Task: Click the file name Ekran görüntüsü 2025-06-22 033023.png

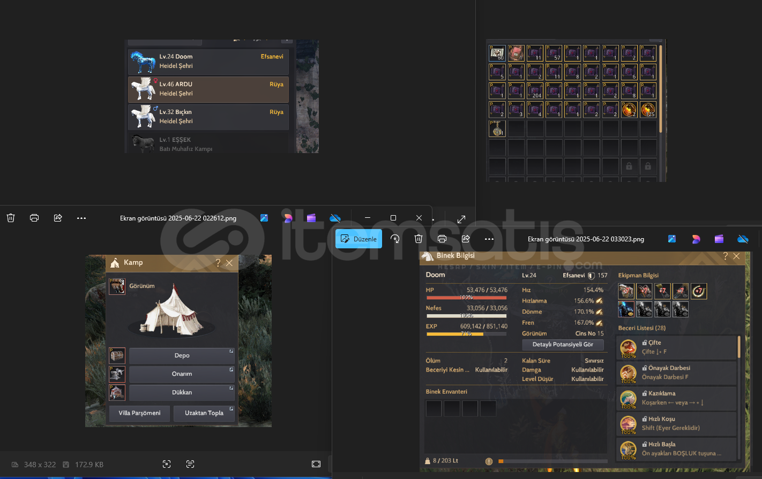Action: pos(586,239)
